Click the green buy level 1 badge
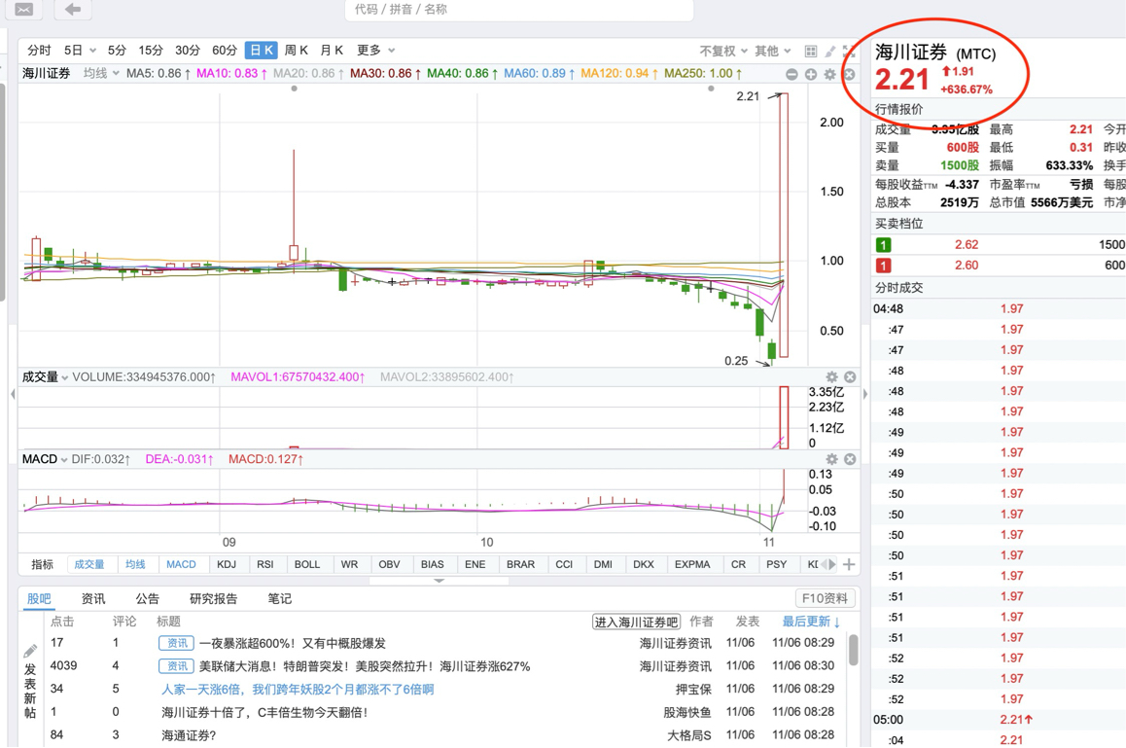The width and height of the screenshot is (1126, 748). (x=883, y=245)
